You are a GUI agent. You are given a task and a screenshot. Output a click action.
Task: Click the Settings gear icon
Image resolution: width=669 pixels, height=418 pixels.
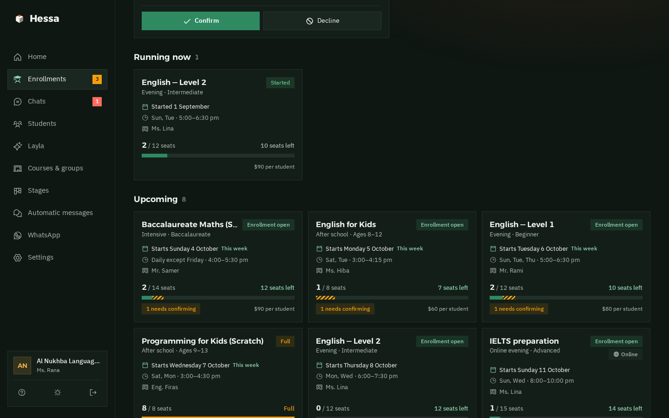click(x=18, y=258)
